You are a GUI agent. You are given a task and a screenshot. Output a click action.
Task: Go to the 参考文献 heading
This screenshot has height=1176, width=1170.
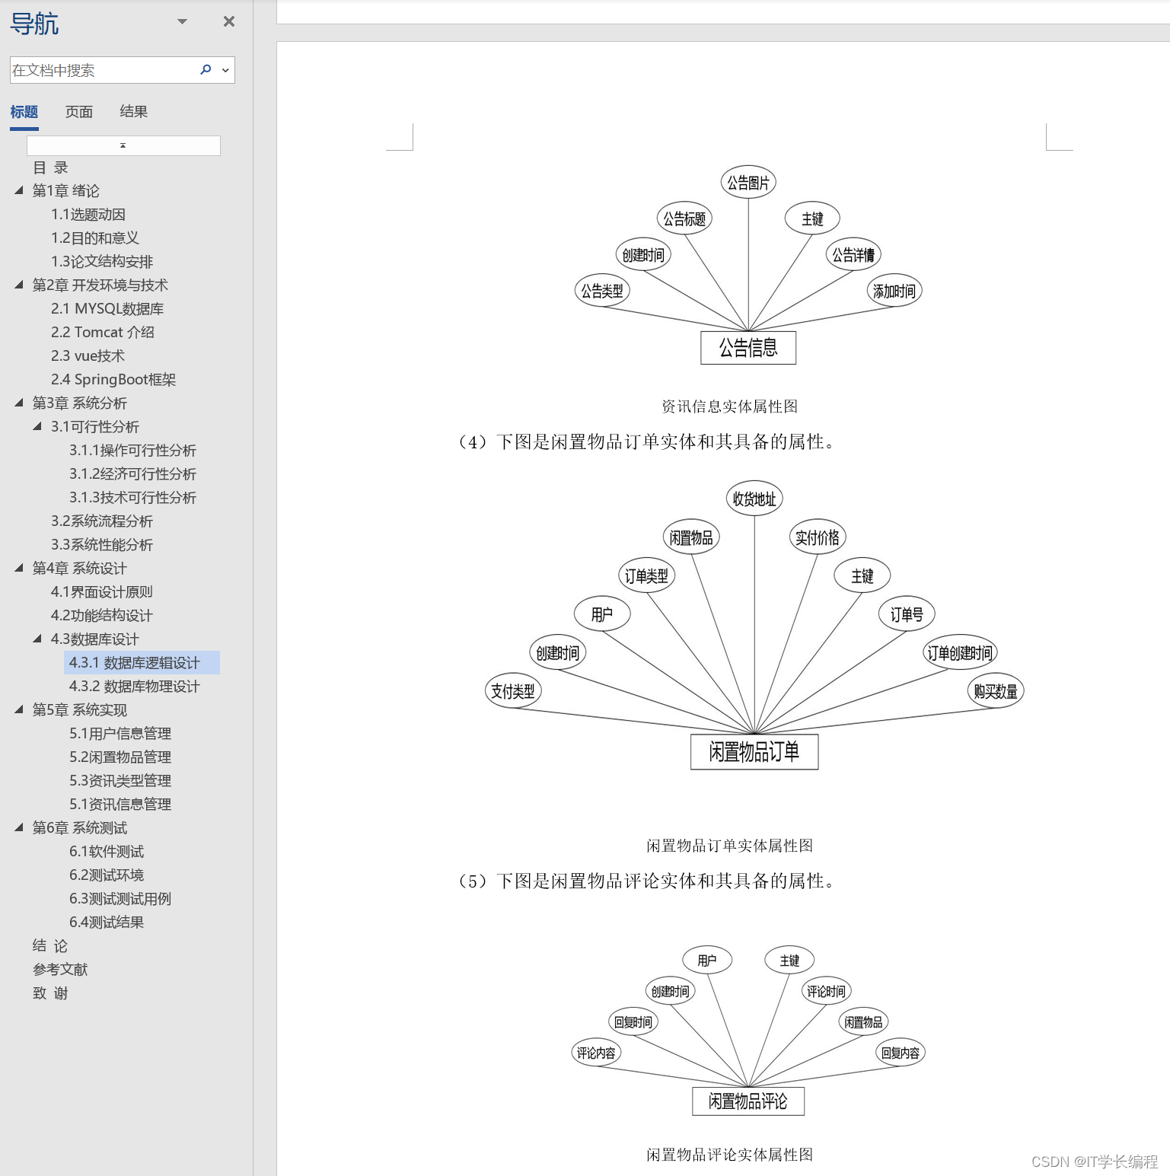point(60,970)
